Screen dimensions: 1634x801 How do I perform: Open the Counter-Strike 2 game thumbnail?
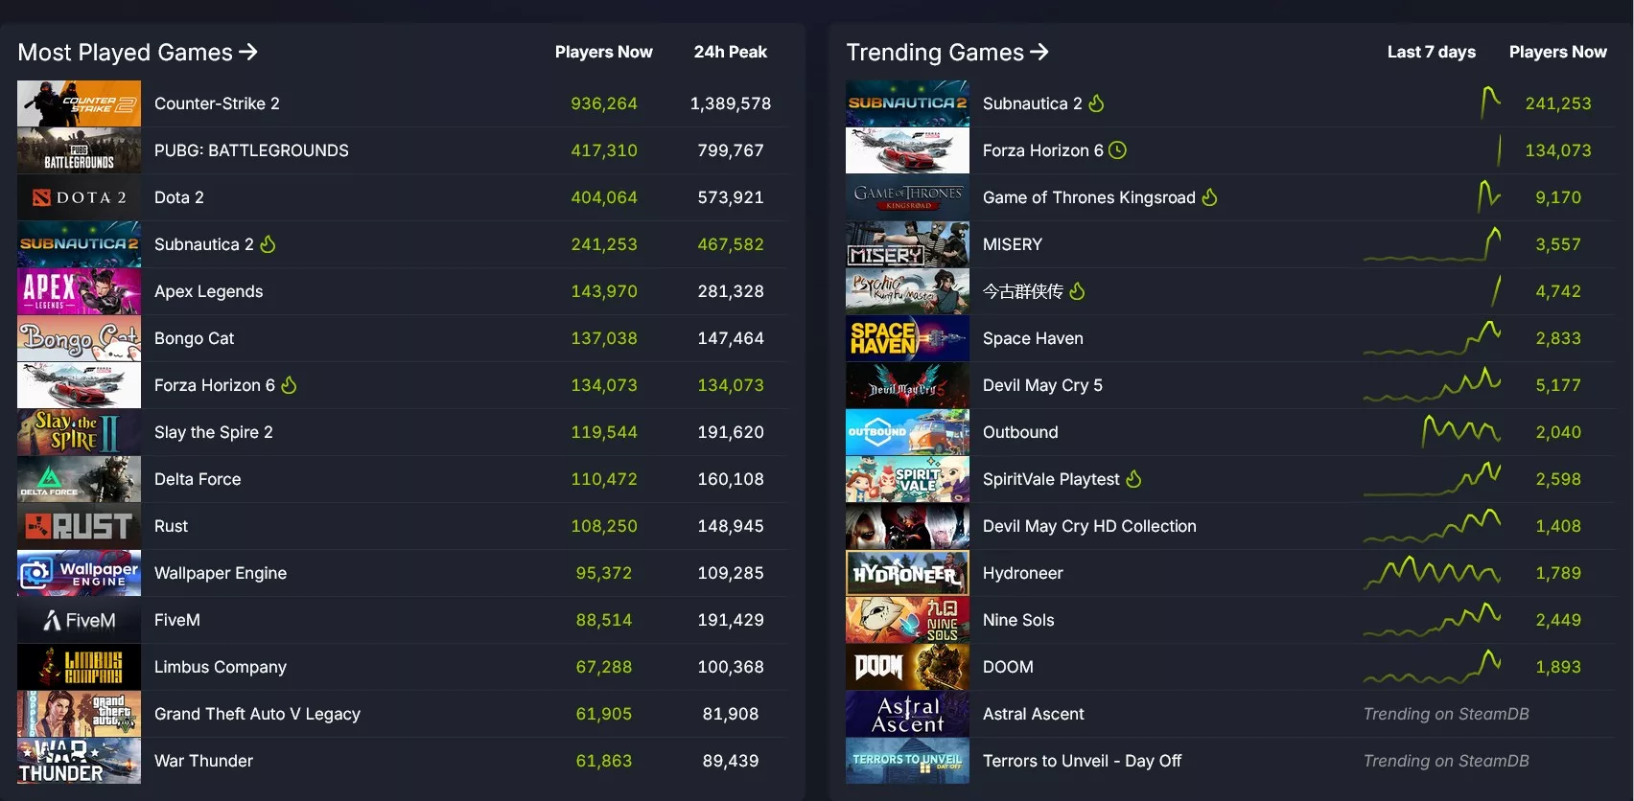pos(79,103)
